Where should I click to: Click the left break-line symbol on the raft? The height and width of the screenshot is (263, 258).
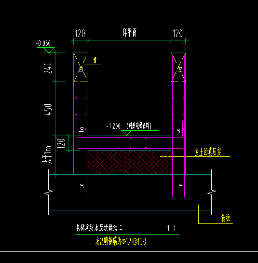coord(49,192)
